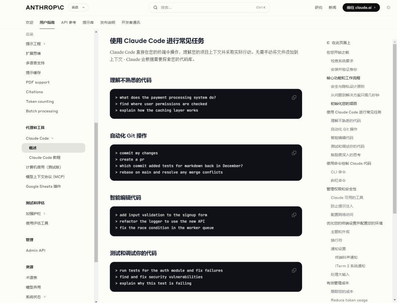Open the Claude Code 教程 page
Screen dimensions: 397x303
tap(44, 157)
